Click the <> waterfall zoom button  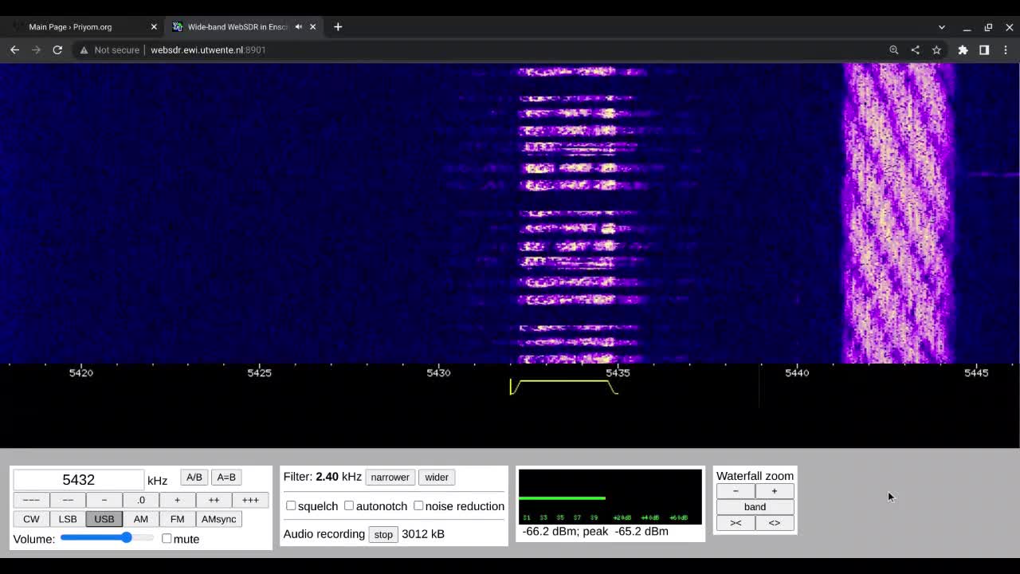tap(774, 523)
